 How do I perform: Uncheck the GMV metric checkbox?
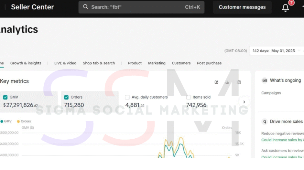(5, 97)
